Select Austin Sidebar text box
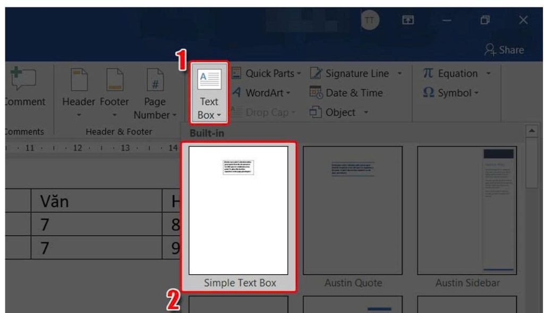The width and height of the screenshot is (544, 313). tap(467, 211)
